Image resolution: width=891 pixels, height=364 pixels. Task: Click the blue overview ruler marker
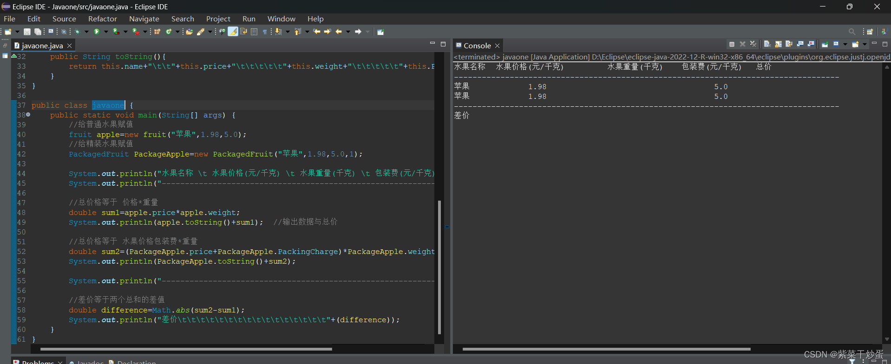[x=447, y=227]
